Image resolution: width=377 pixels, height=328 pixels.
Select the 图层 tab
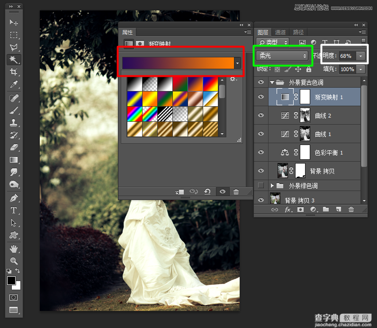263,32
